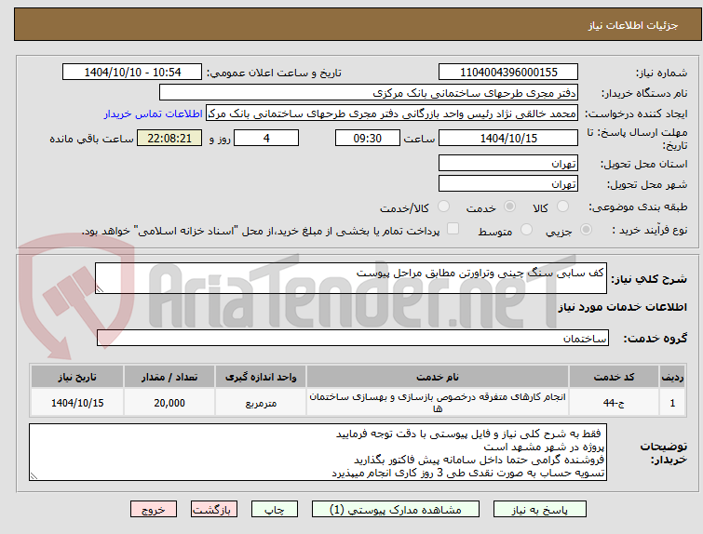Click the گروه خدمت field ساختمان
The image size is (703, 534).
click(352, 338)
